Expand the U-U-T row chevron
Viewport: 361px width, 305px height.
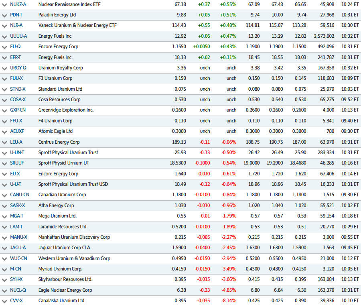coord(4,185)
